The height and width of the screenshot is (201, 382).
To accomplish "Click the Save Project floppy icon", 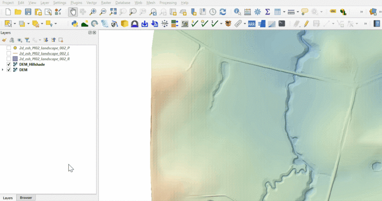I will click(x=28, y=12).
